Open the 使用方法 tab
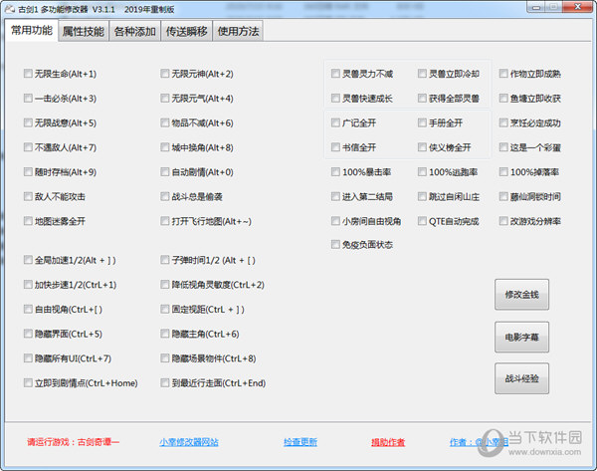This screenshot has height=471, width=597. 239,31
